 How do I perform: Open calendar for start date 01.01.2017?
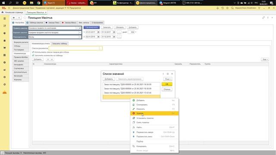click(x=98, y=32)
